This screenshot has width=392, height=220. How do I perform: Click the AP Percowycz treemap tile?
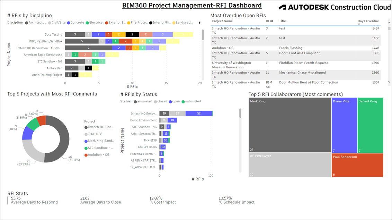tap(290, 164)
